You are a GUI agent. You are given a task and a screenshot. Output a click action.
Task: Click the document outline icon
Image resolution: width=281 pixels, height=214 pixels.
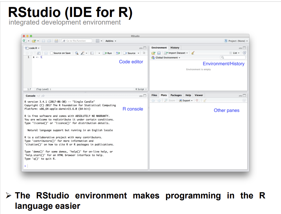pos(144,53)
